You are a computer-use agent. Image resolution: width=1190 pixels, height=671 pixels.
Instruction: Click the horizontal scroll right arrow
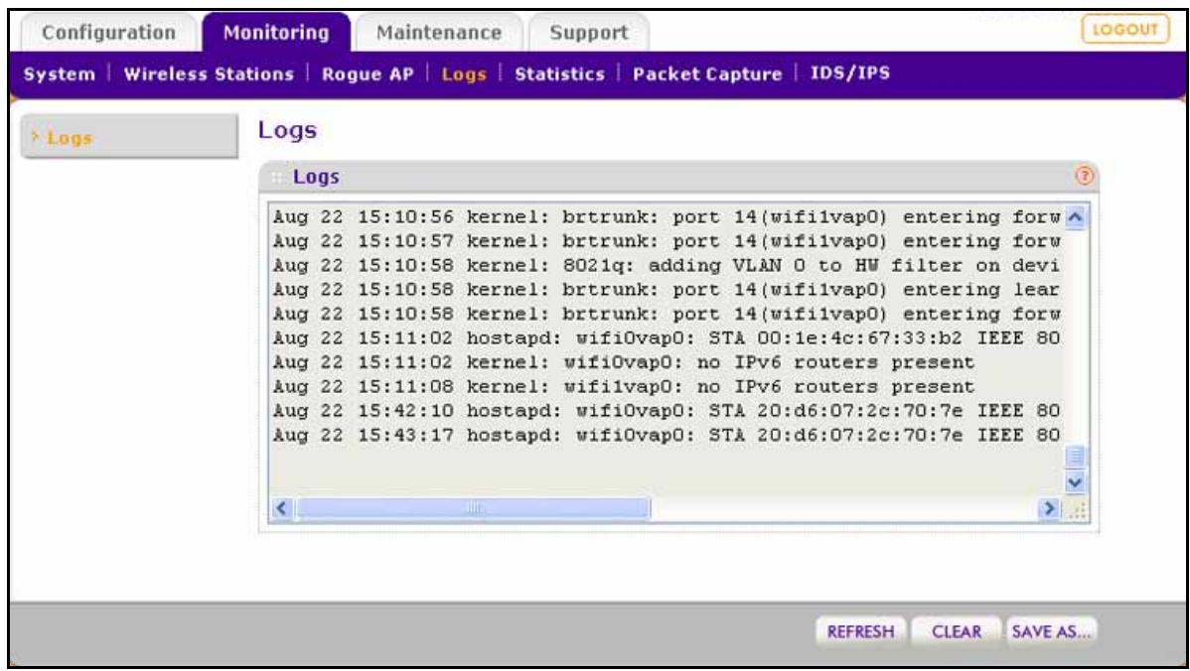click(1049, 508)
